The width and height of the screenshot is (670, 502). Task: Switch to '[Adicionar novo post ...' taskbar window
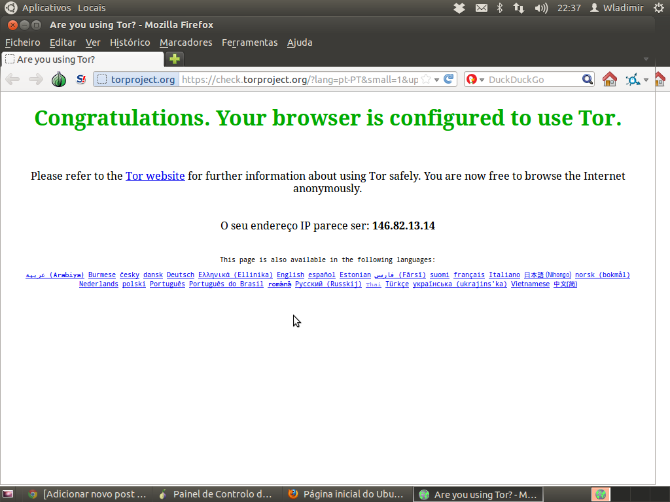click(x=88, y=494)
